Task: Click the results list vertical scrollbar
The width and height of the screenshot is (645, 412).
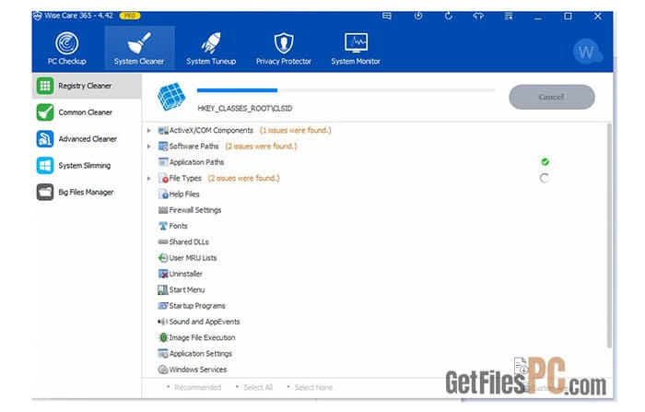Action: tap(609, 235)
